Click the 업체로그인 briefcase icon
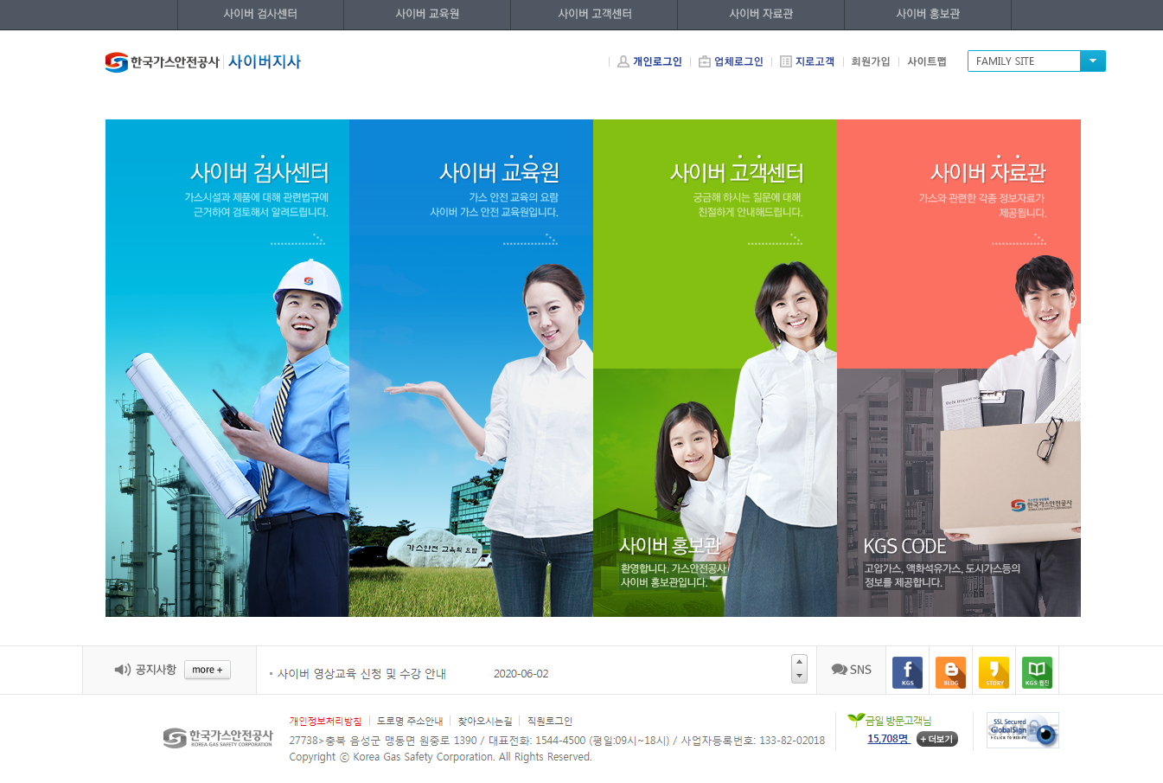 (x=704, y=61)
